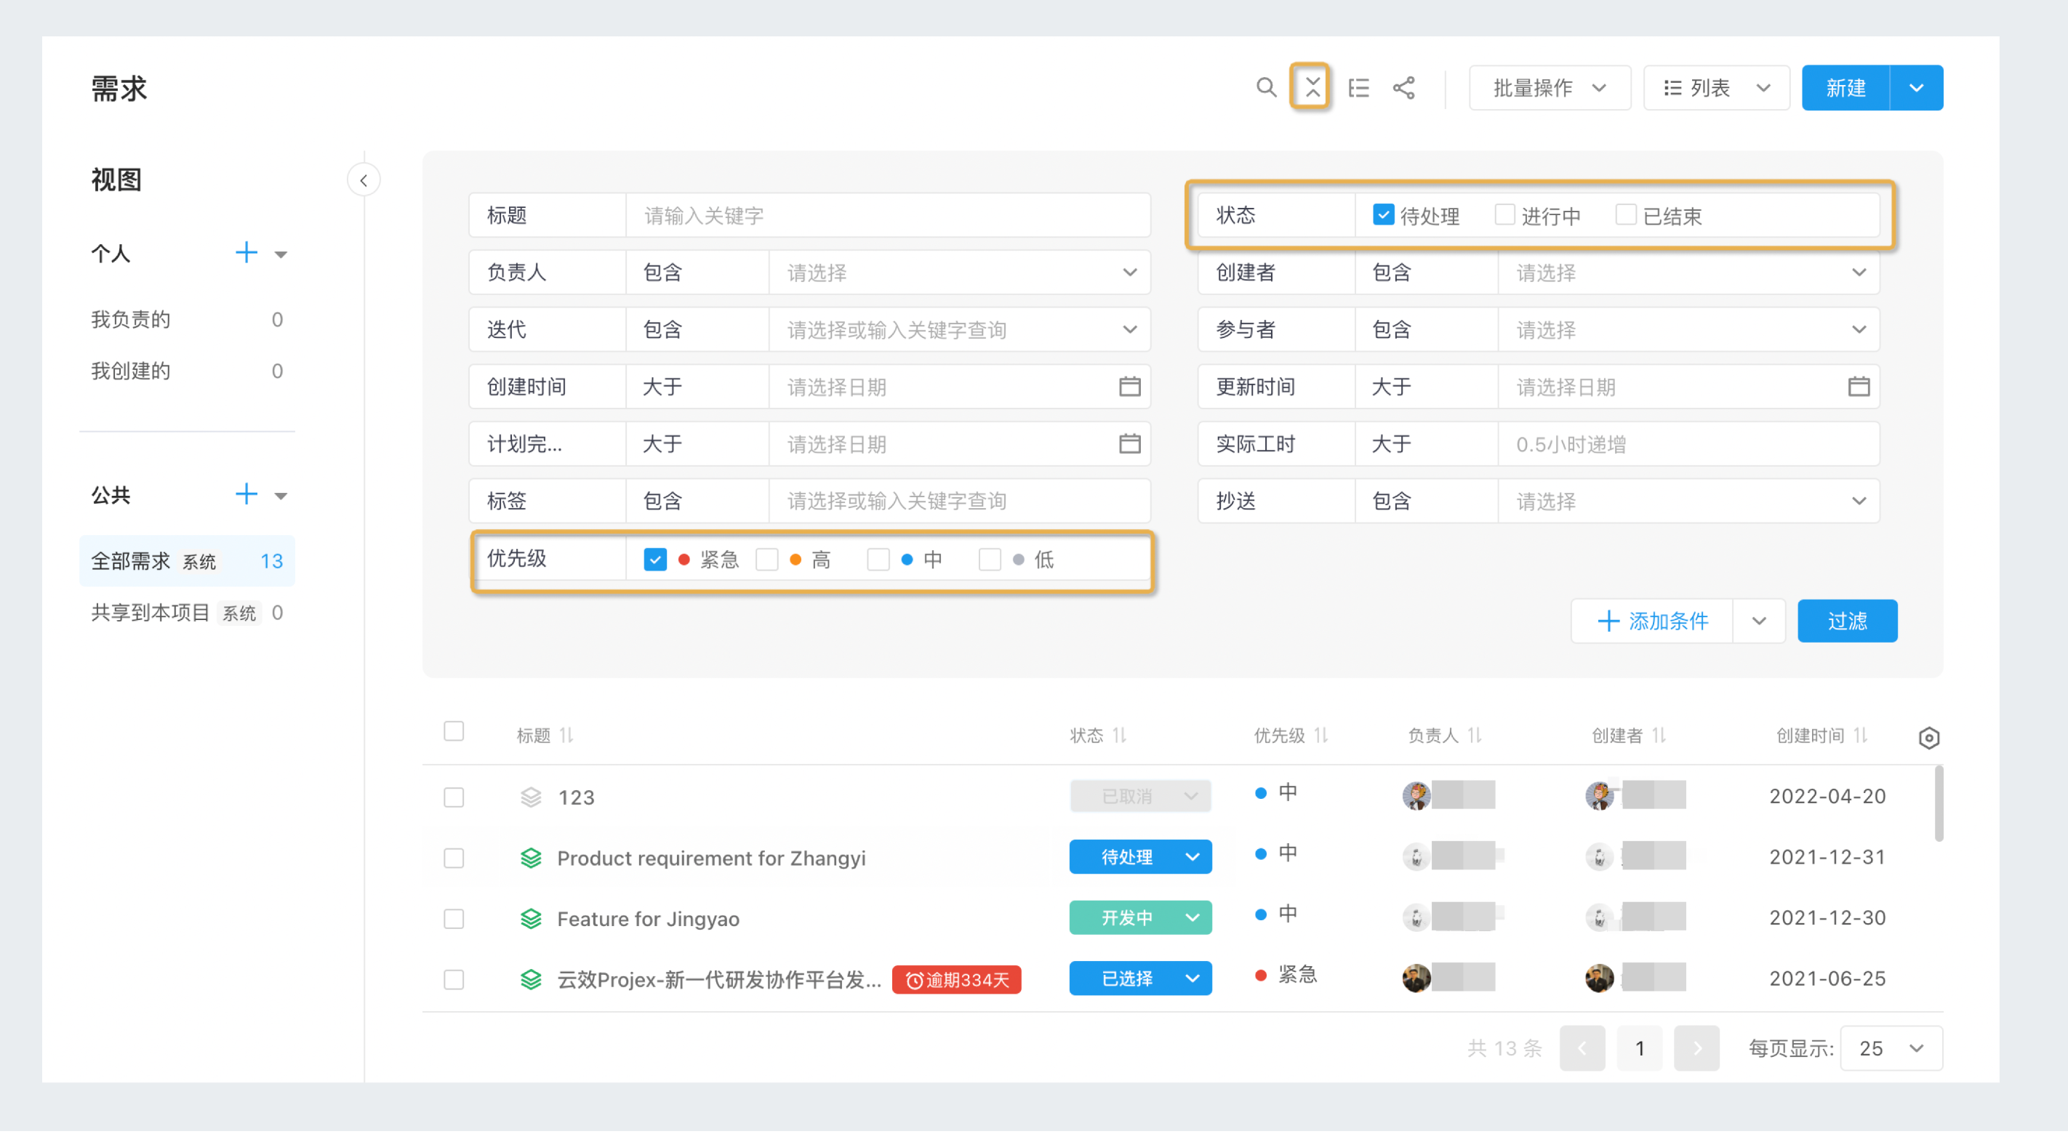Expand 个人 views arrow menu

281,254
